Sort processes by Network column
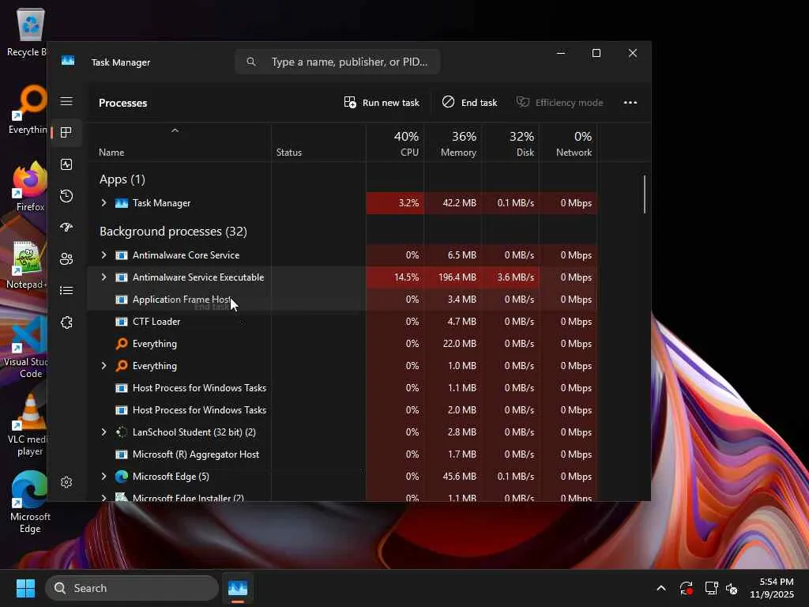809x607 pixels. (569, 143)
